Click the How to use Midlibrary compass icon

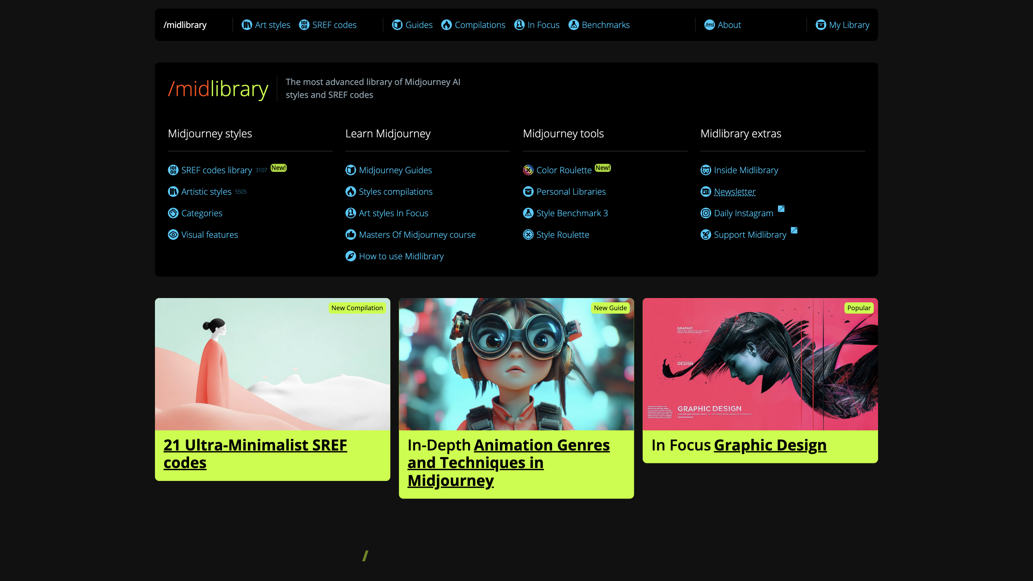click(350, 256)
